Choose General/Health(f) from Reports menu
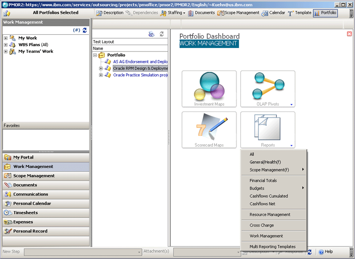 tap(273, 162)
